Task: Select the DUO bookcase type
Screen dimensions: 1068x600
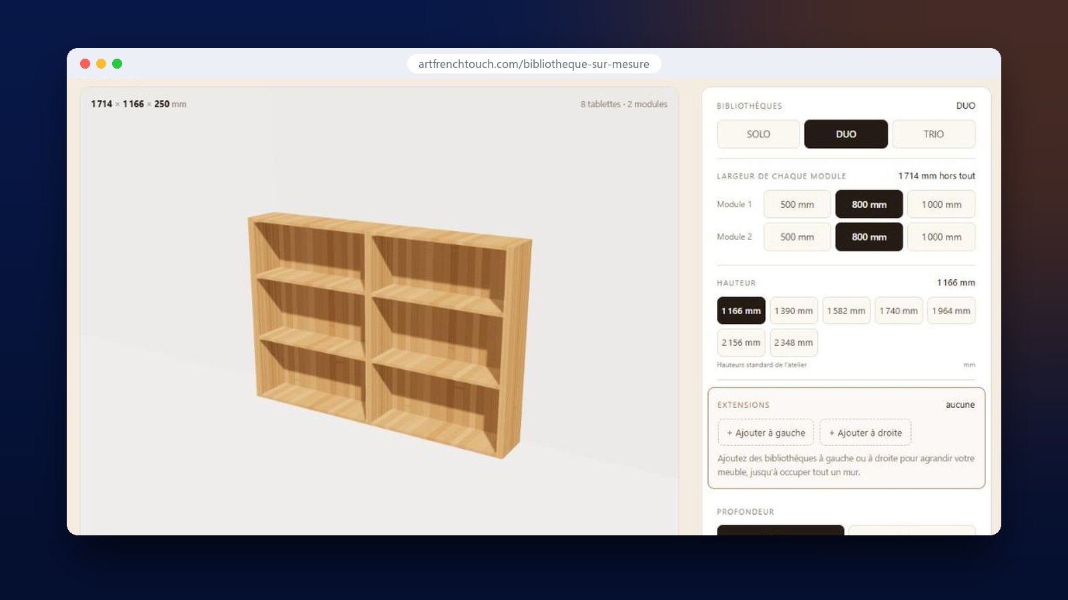Action: tap(846, 134)
